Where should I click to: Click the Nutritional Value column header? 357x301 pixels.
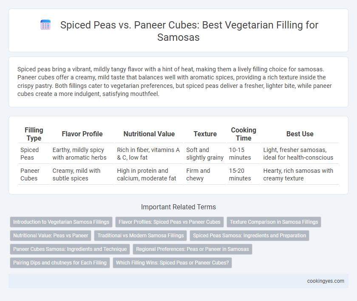(x=149, y=134)
